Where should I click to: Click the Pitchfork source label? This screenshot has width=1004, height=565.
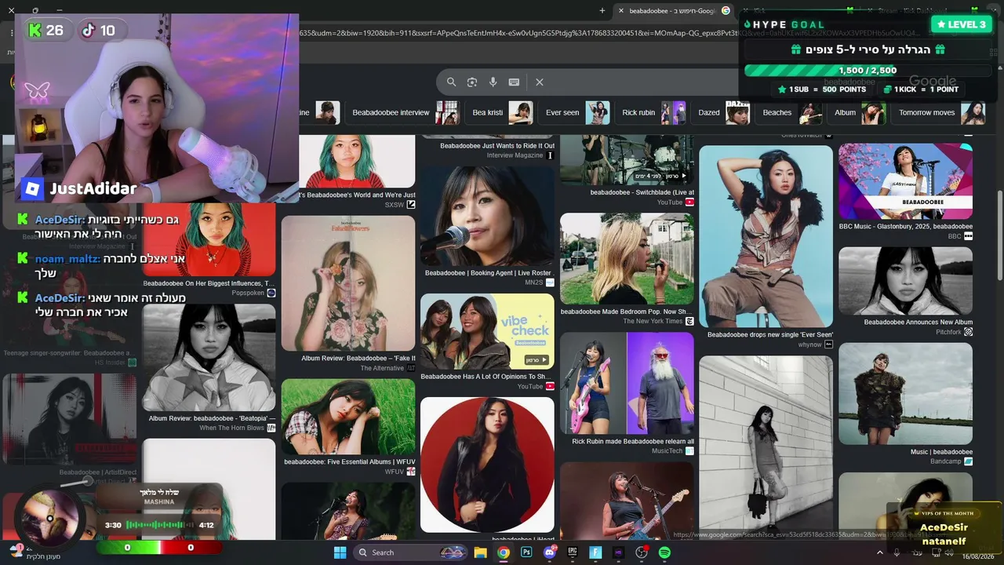(x=954, y=332)
